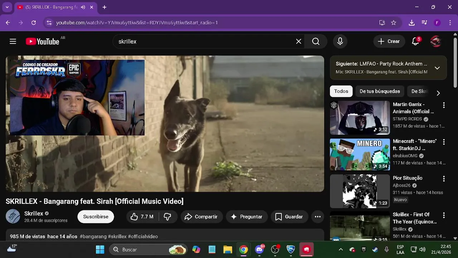458x258 pixels.
Task: Open Rocket League from the taskbar
Action: (x=291, y=249)
